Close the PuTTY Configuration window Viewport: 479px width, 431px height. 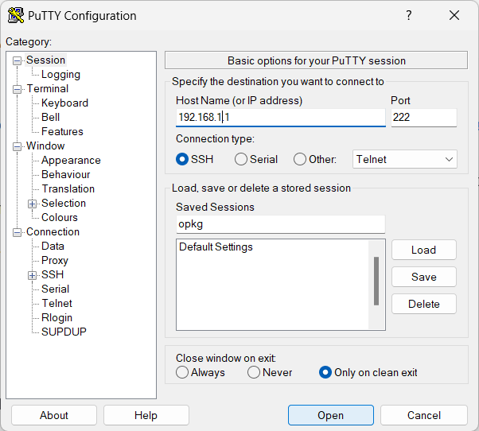[454, 15]
